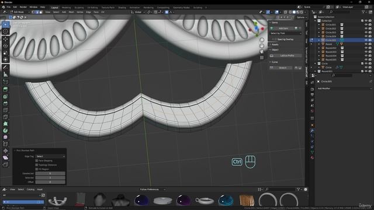374x210 pixels.
Task: Select the Annotate tool
Action: [5, 67]
